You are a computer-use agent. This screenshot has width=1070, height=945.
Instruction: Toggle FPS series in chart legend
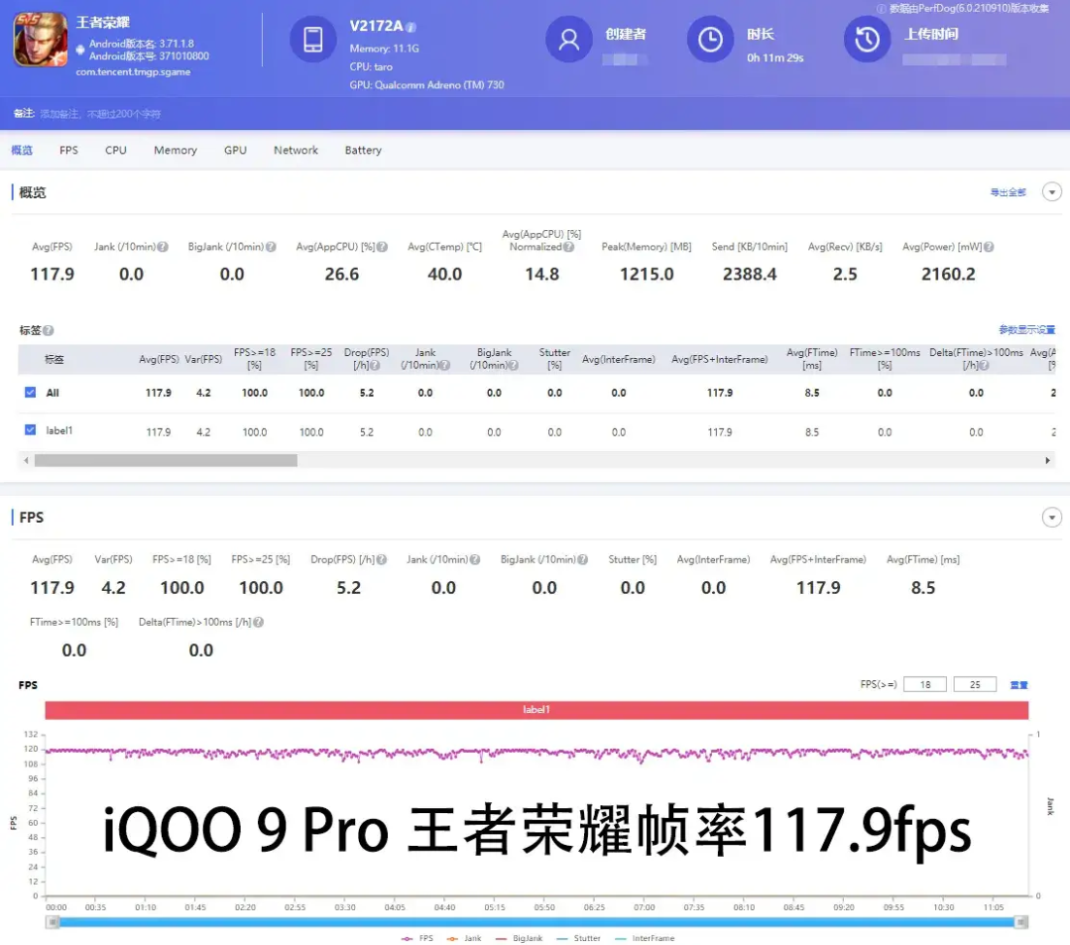[x=417, y=939]
